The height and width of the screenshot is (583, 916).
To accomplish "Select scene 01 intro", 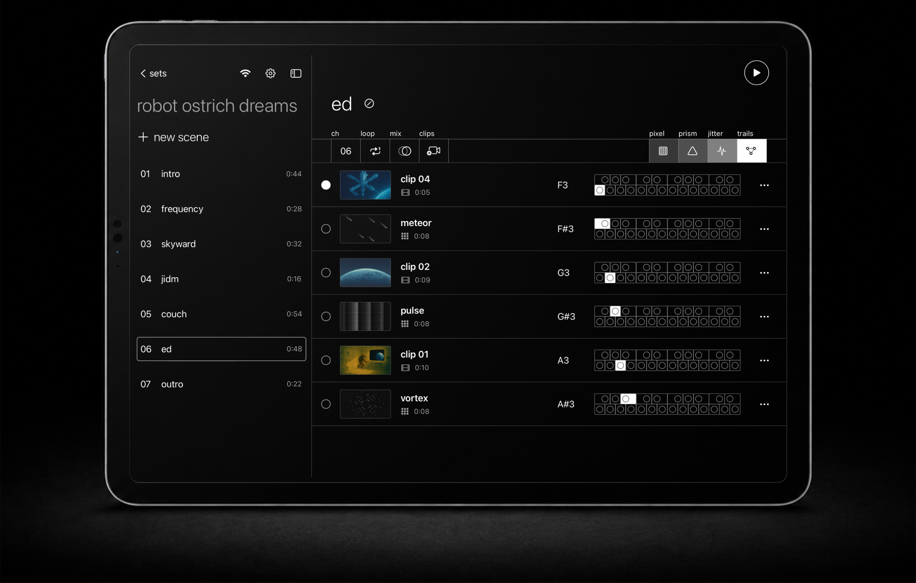I will [221, 174].
